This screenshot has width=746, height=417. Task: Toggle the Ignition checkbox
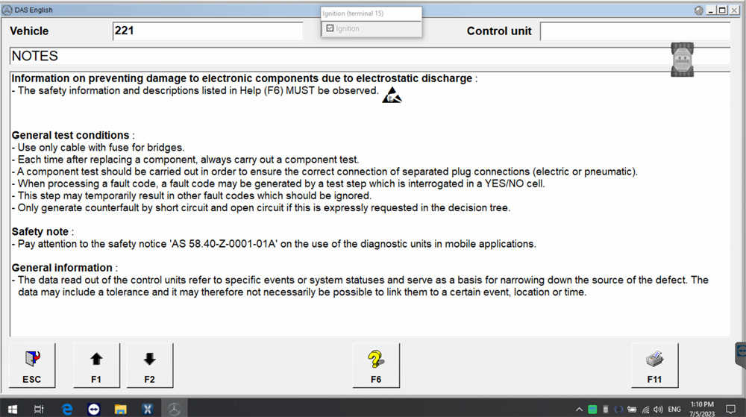click(x=330, y=29)
